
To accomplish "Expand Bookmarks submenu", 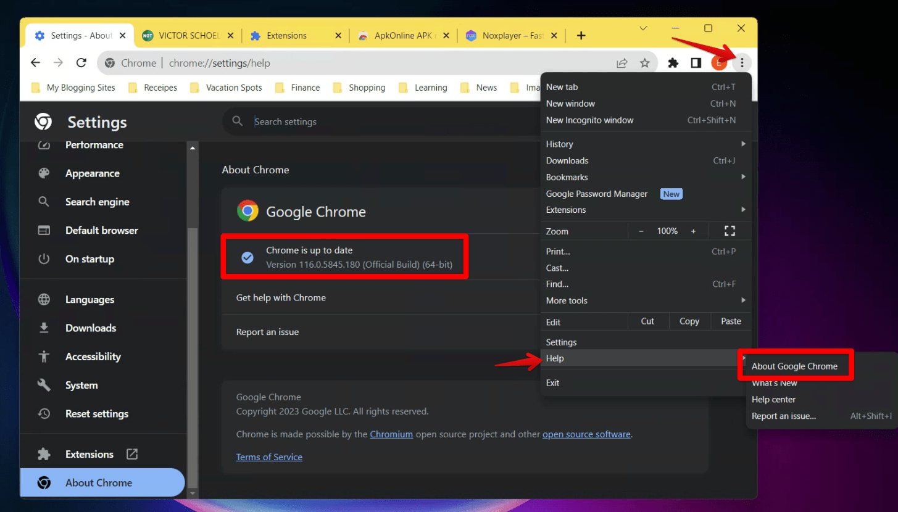I will tap(646, 177).
